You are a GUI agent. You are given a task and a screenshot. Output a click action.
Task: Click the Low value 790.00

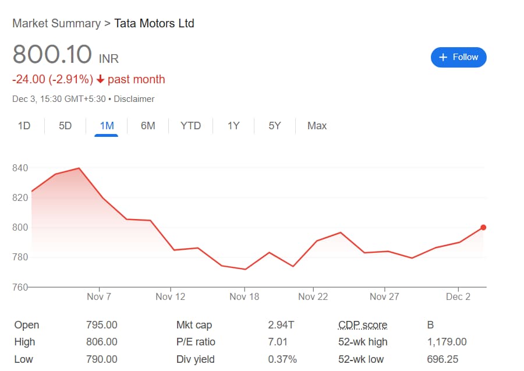pyautogui.click(x=101, y=359)
